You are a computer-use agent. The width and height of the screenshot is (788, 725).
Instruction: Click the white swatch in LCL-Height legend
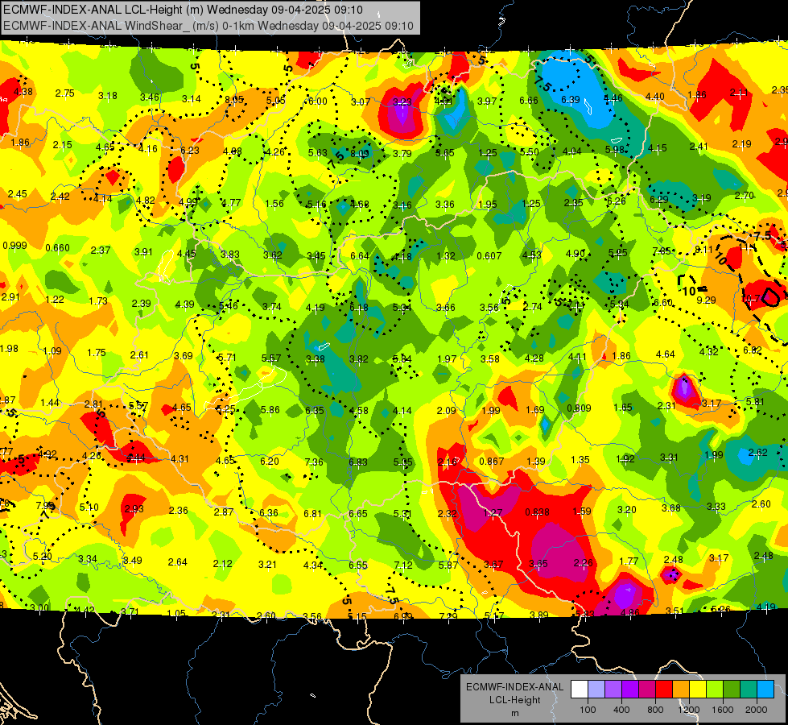(x=580, y=690)
